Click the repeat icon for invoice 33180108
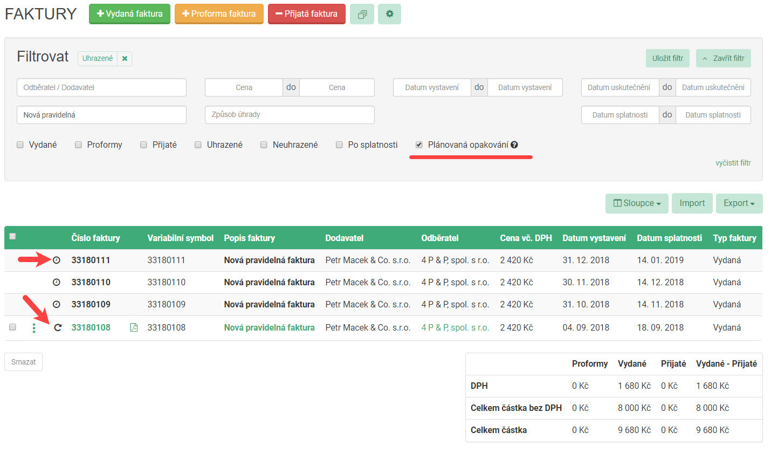 pyautogui.click(x=58, y=327)
